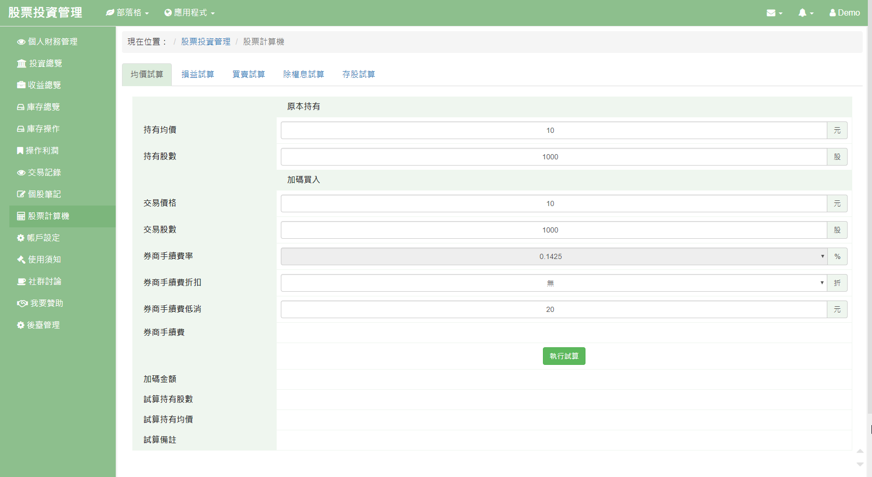The width and height of the screenshot is (872, 477).
Task: Open the bell notifications icon
Action: point(802,13)
